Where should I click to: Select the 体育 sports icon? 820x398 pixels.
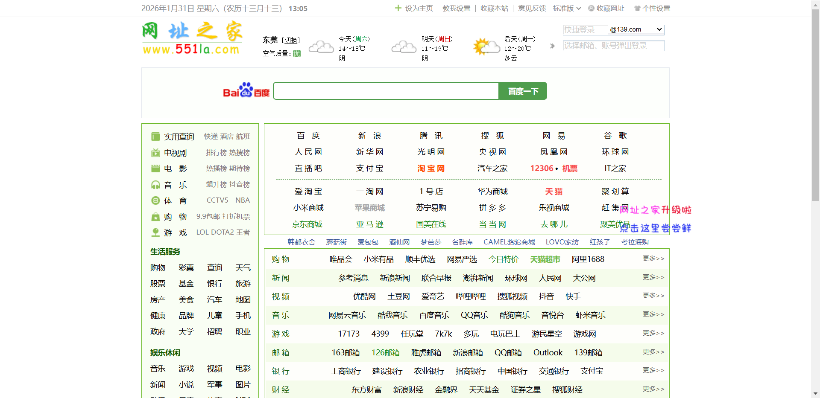(x=155, y=200)
